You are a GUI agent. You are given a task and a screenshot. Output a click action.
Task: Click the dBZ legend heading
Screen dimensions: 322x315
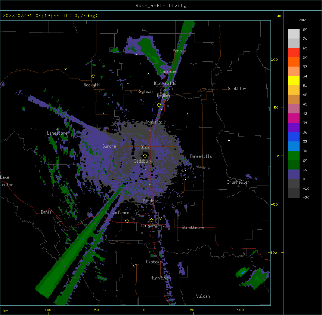[x=303, y=20]
